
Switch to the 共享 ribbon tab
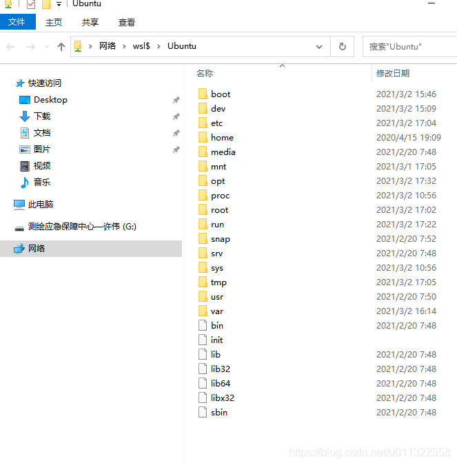click(90, 22)
